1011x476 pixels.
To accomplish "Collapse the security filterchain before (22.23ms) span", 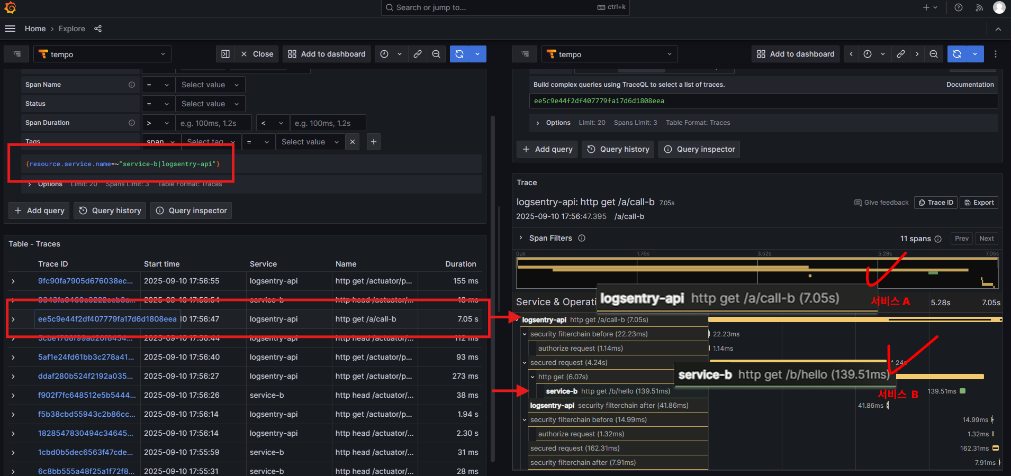I will pos(525,334).
